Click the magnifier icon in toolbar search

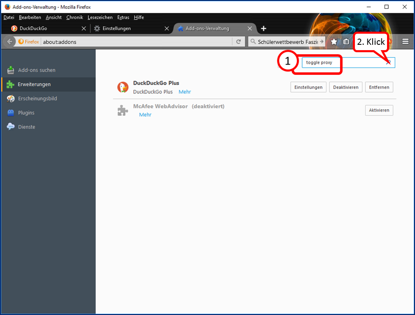253,41
